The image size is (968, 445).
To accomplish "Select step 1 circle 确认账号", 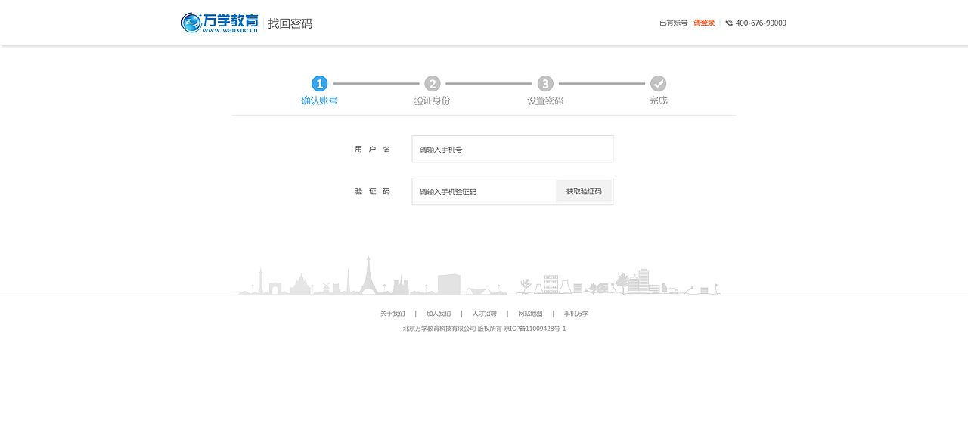I will 319,84.
